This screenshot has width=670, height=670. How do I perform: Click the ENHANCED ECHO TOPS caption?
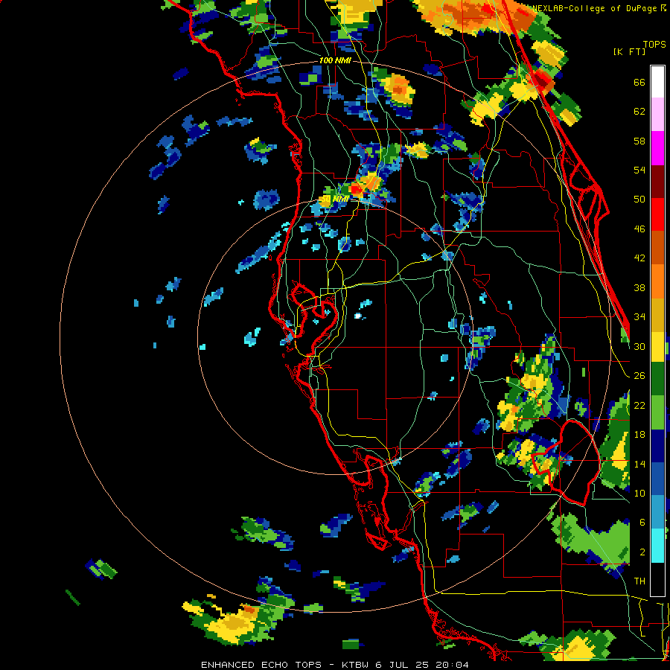click(x=261, y=665)
